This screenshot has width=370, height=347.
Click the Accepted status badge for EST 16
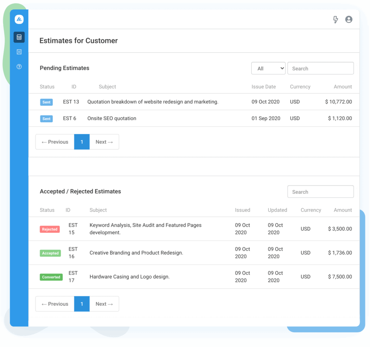tap(50, 253)
